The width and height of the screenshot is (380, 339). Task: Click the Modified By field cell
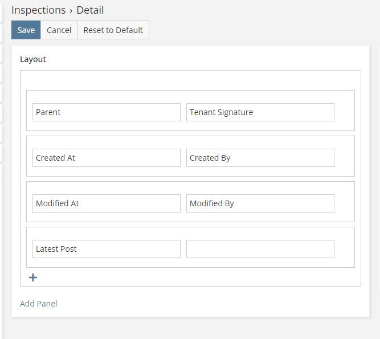pos(260,203)
